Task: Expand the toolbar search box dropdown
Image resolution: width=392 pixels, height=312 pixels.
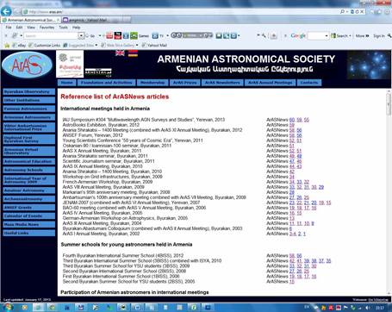Action: pos(81,36)
